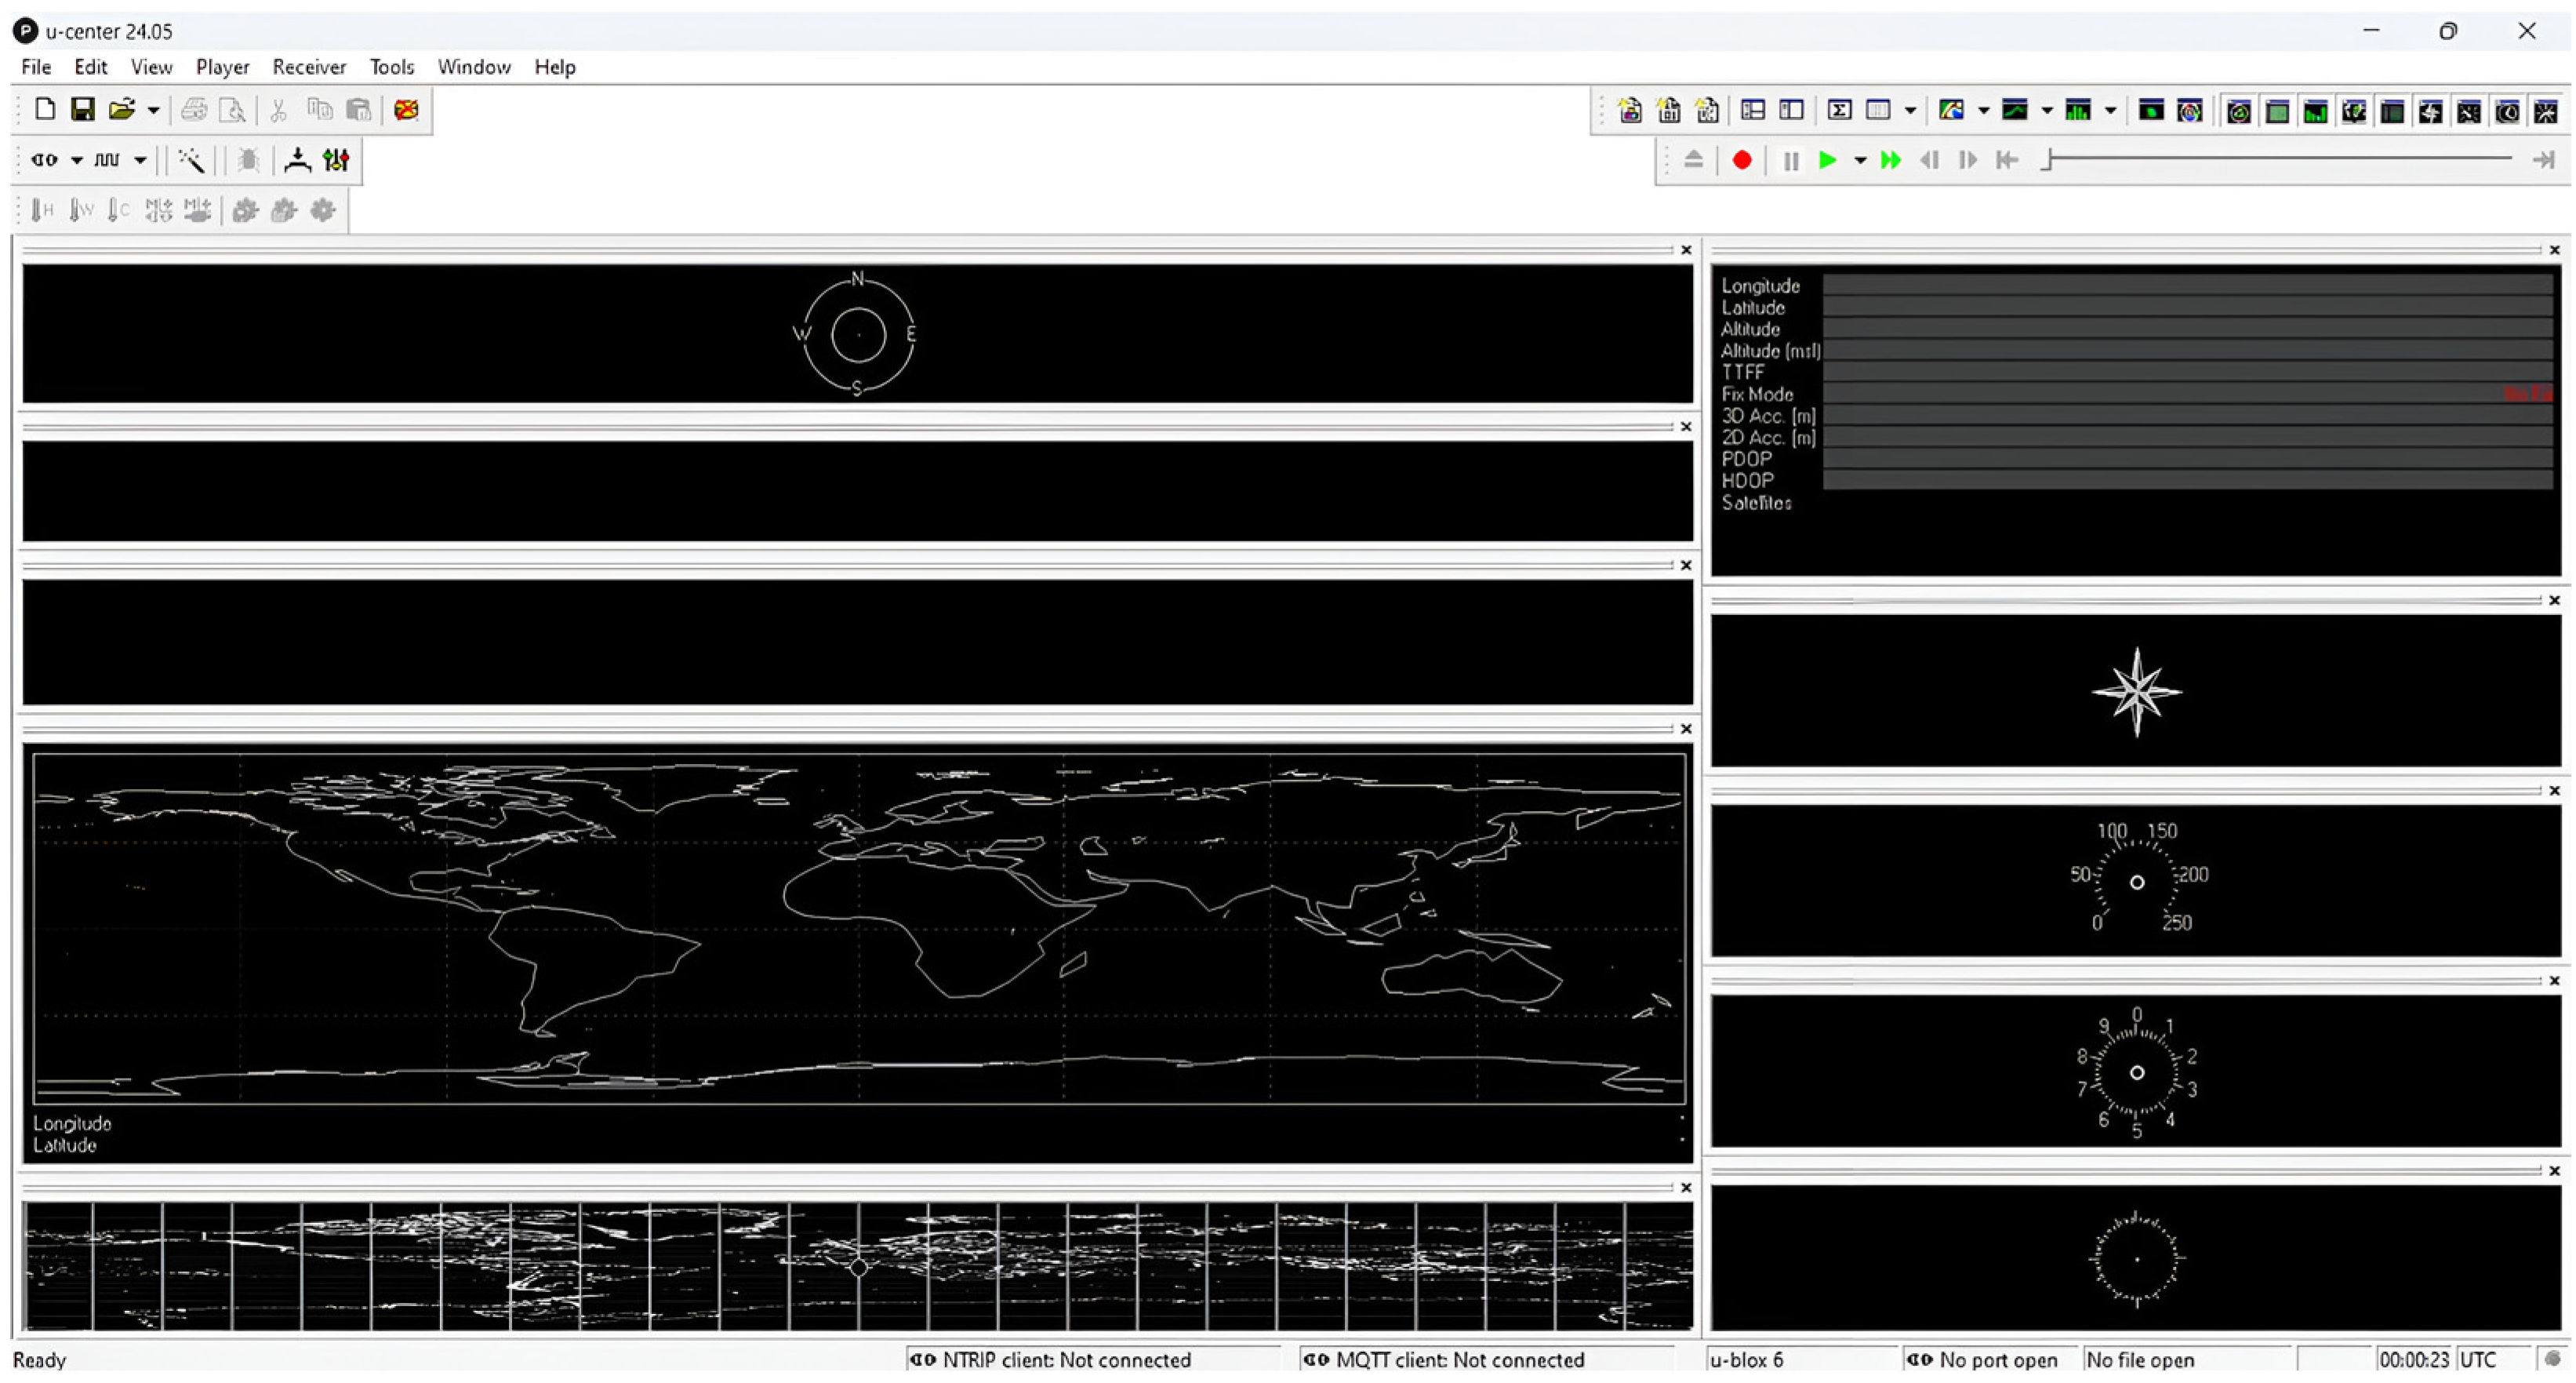Click the red record button
The height and width of the screenshot is (1383, 2576).
coord(1741,160)
